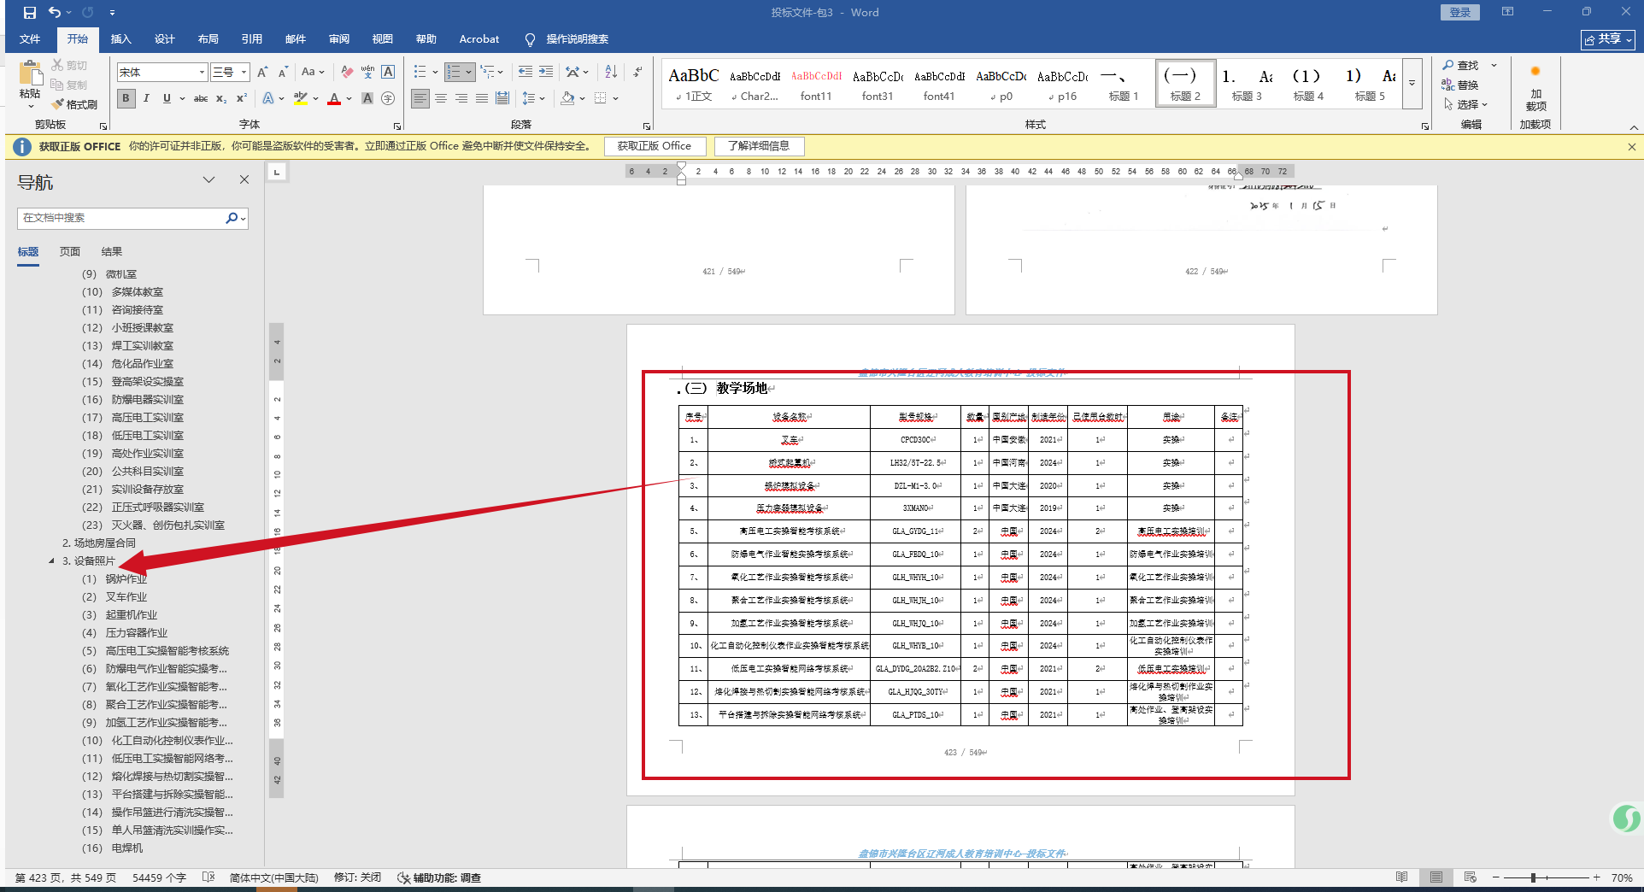The width and height of the screenshot is (1644, 892).
Task: Switch to the 布局 layout tab
Action: tap(208, 39)
